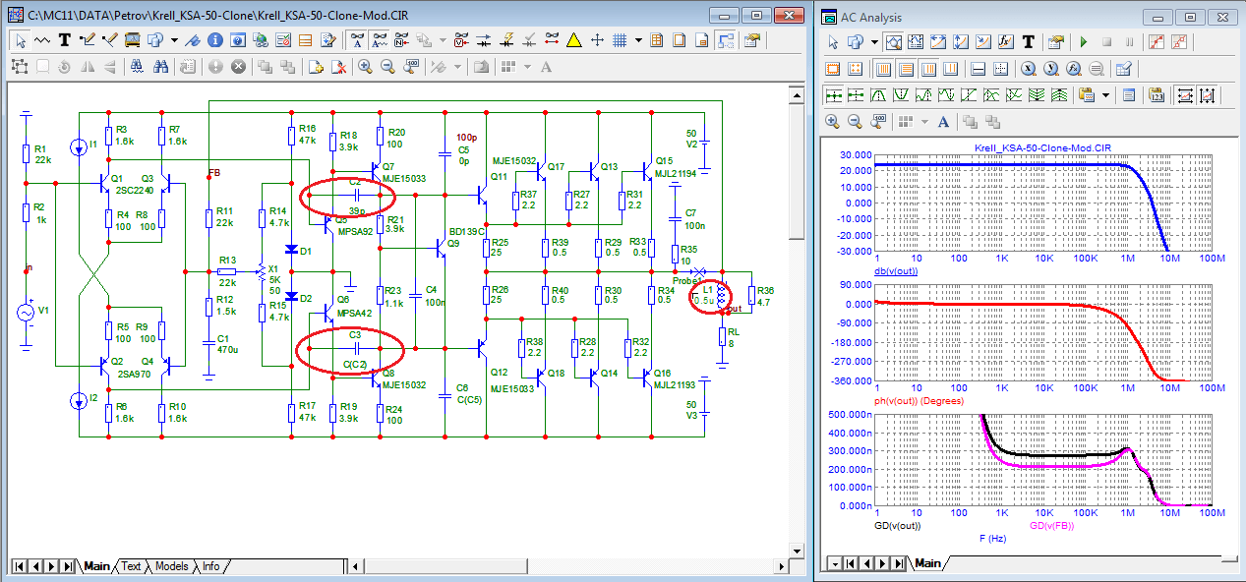Toggle node numbers display icon
This screenshot has height=582, width=1246.
401,40
